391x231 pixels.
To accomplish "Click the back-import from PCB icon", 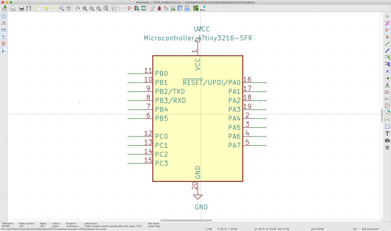I will pos(202,8).
